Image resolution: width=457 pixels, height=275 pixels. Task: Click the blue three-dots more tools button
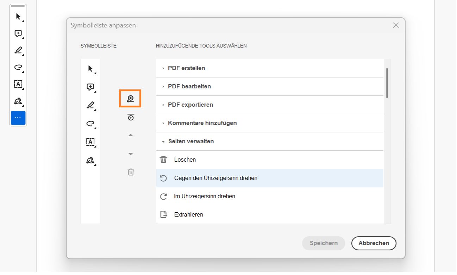tap(18, 118)
